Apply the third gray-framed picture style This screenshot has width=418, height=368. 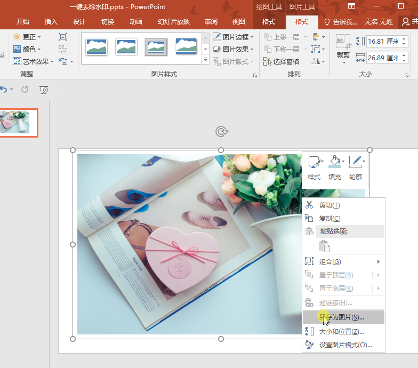tap(156, 47)
